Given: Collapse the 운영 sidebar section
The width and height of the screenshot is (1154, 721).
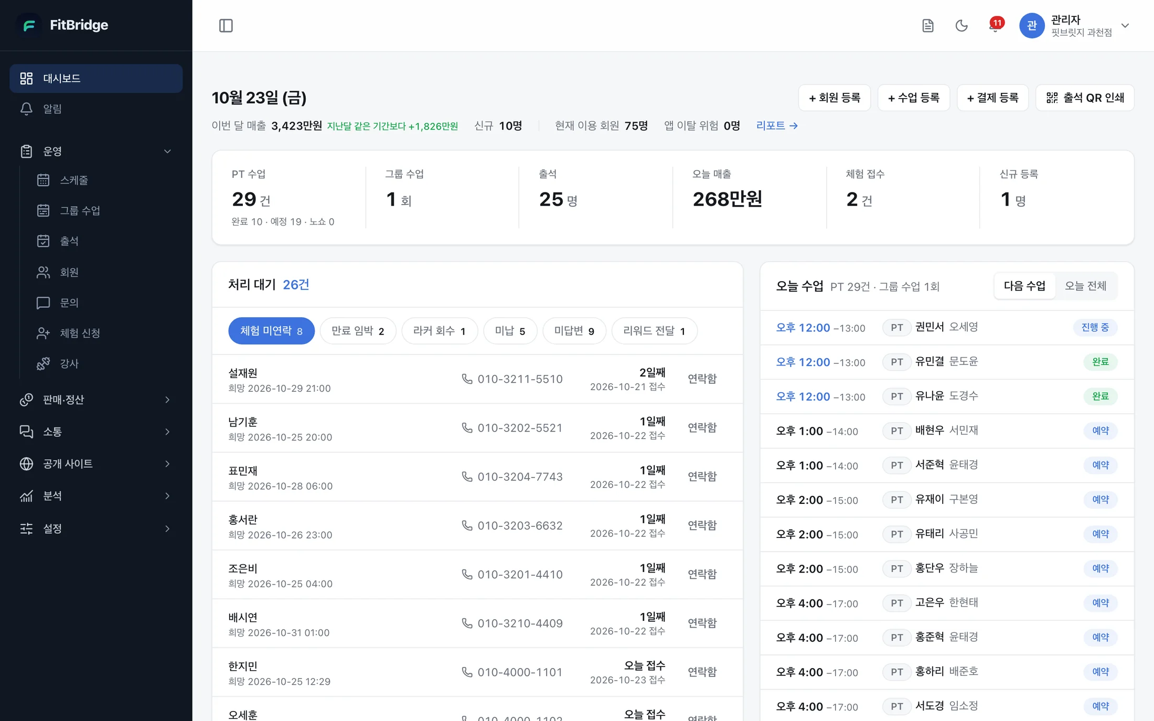Looking at the screenshot, I should tap(96, 151).
